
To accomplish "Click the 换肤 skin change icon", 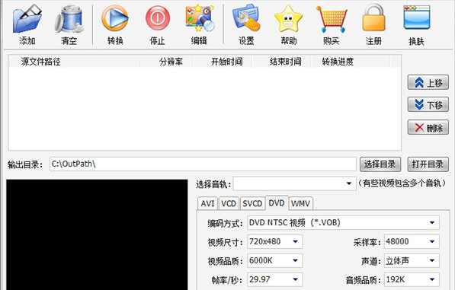I will click(x=417, y=18).
